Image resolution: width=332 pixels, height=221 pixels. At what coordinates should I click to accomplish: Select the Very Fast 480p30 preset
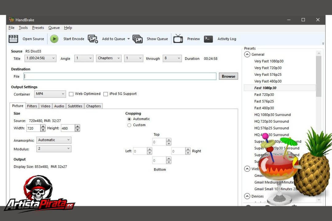268,81
